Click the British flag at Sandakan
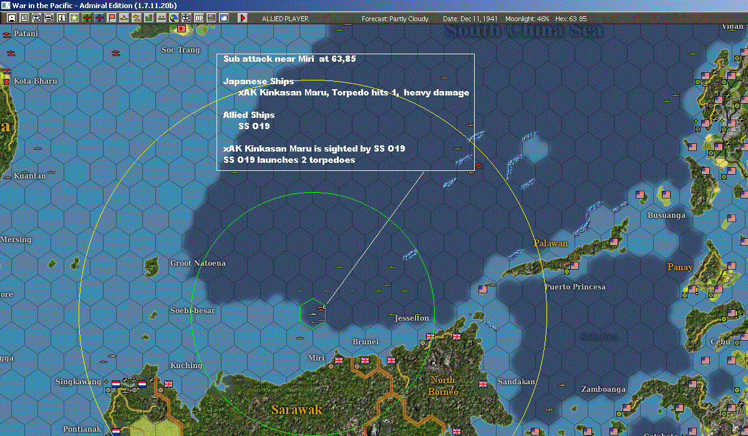The image size is (748, 436). pos(483,384)
